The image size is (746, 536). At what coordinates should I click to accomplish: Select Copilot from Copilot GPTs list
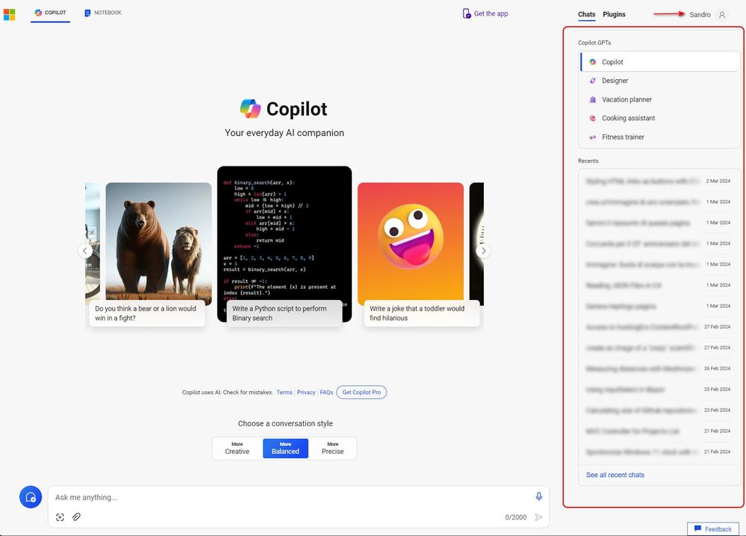(x=659, y=62)
